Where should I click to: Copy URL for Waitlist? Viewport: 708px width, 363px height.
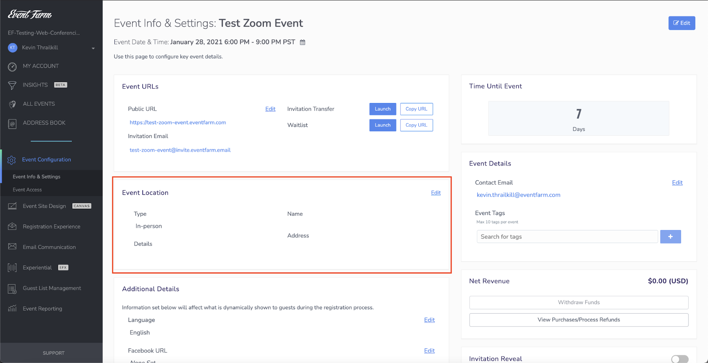click(417, 125)
